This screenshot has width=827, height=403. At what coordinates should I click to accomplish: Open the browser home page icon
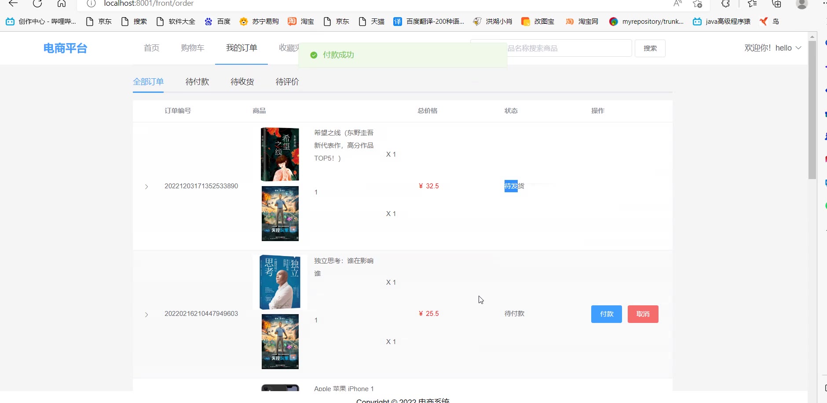pos(62,4)
